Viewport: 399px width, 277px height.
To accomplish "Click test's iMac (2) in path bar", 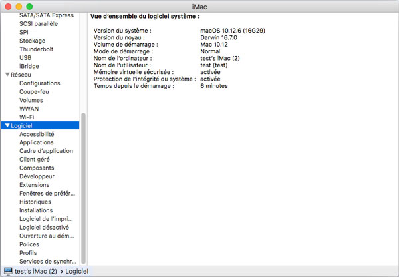I will (x=36, y=271).
